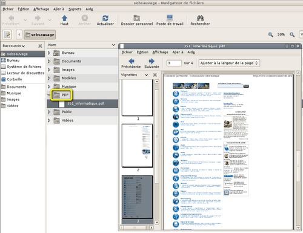The height and width of the screenshot is (233, 303).
Task: Click the Arrêter stop icon
Action: pyautogui.click(x=85, y=20)
